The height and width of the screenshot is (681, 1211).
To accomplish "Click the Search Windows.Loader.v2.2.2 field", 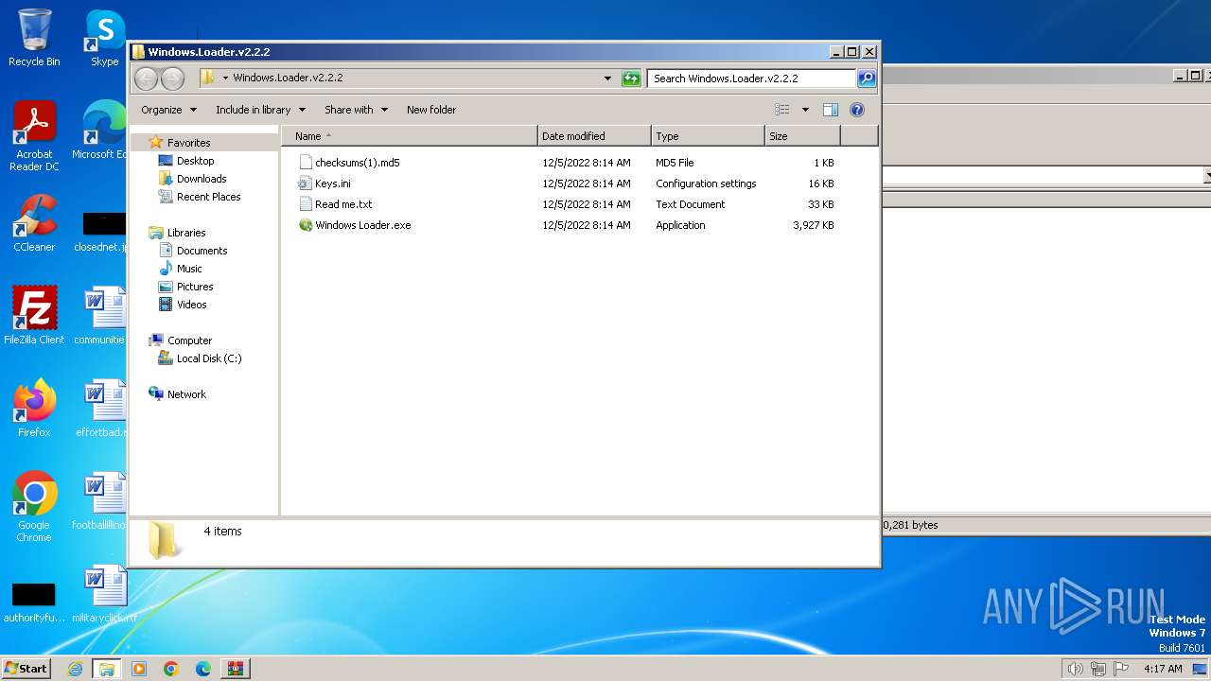I will (x=752, y=79).
